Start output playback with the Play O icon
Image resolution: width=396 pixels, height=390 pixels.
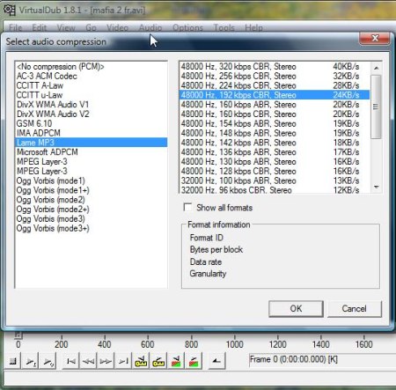point(48,361)
